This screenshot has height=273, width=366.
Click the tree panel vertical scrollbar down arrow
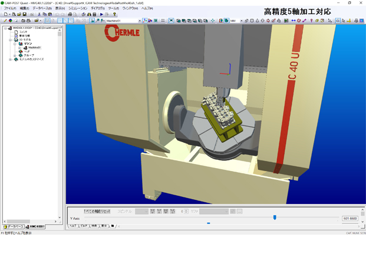pyautogui.click(x=60, y=218)
